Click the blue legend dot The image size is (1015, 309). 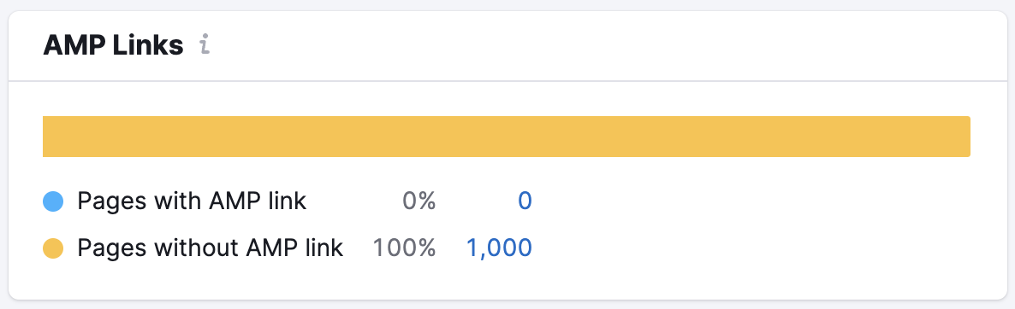[53, 201]
